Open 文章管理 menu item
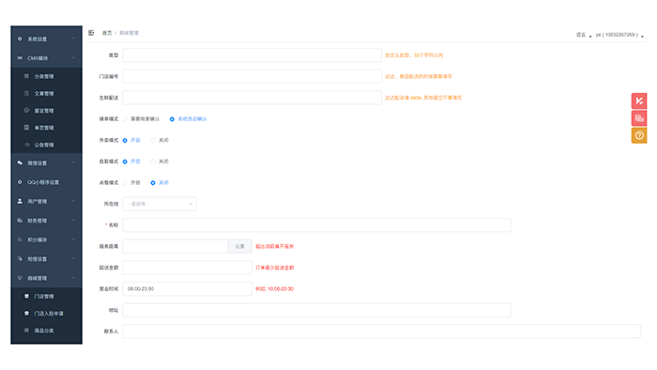Image resolution: width=657 pixels, height=370 pixels. pyautogui.click(x=47, y=94)
